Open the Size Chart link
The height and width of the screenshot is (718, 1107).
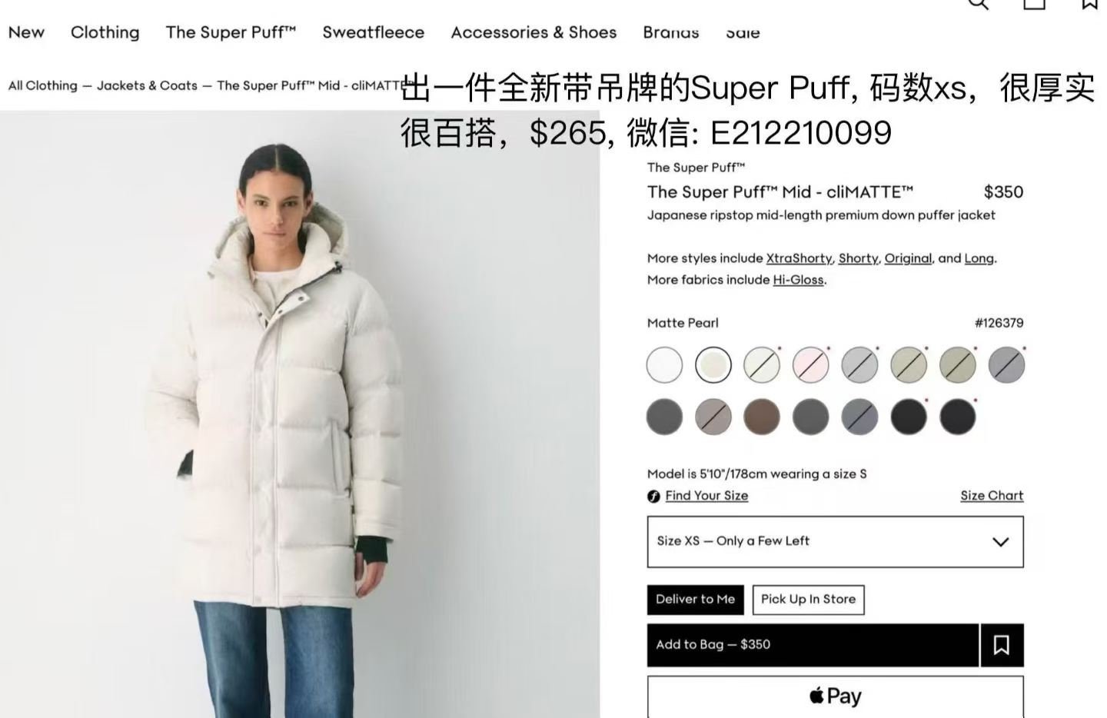(992, 496)
